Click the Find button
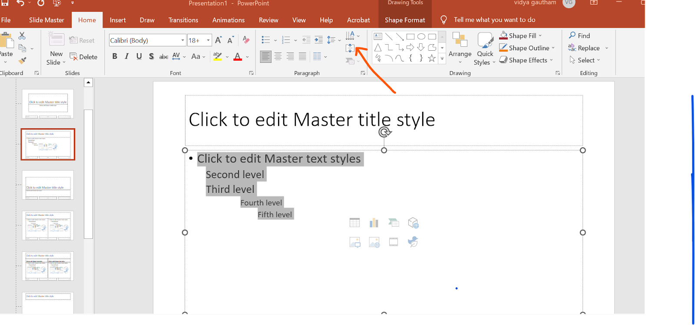Viewport: 695px width, 325px height. (x=579, y=36)
